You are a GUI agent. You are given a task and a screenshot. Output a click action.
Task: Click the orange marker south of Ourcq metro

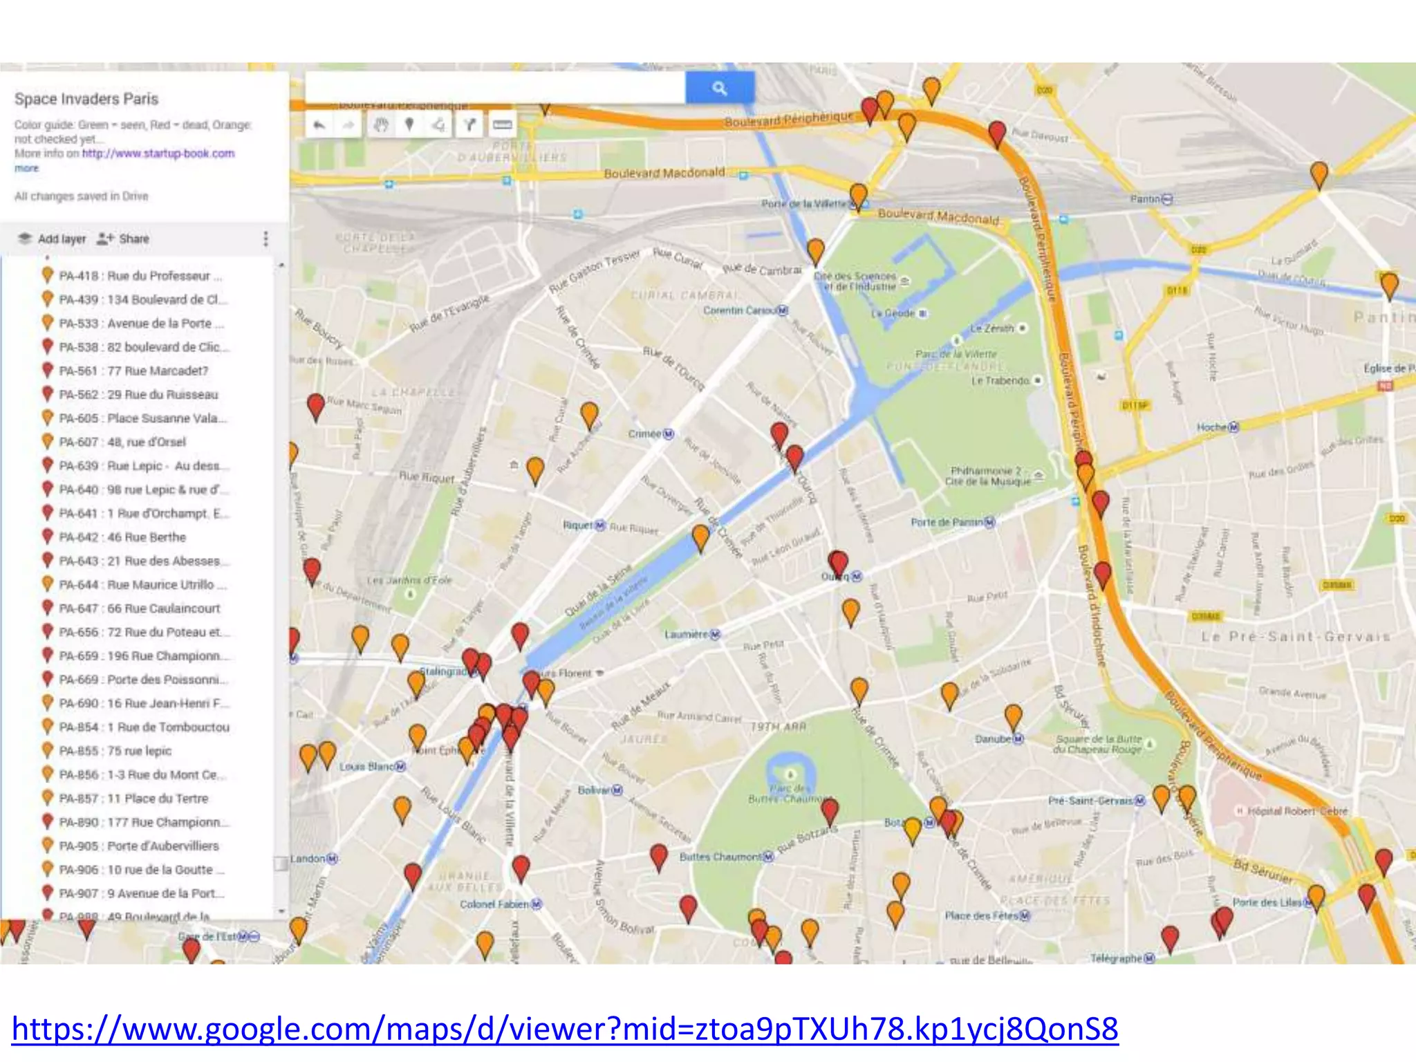(850, 613)
